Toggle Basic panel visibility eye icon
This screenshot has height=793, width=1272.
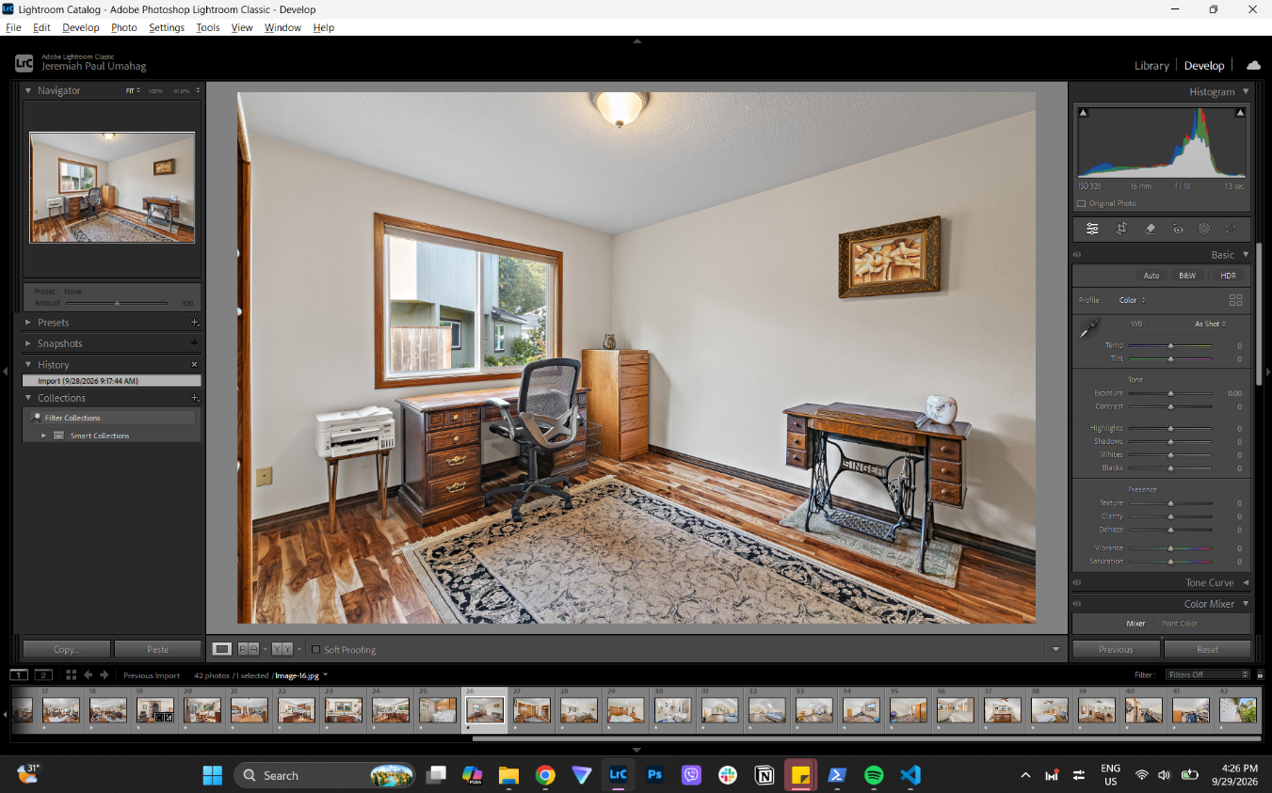pos(1077,254)
